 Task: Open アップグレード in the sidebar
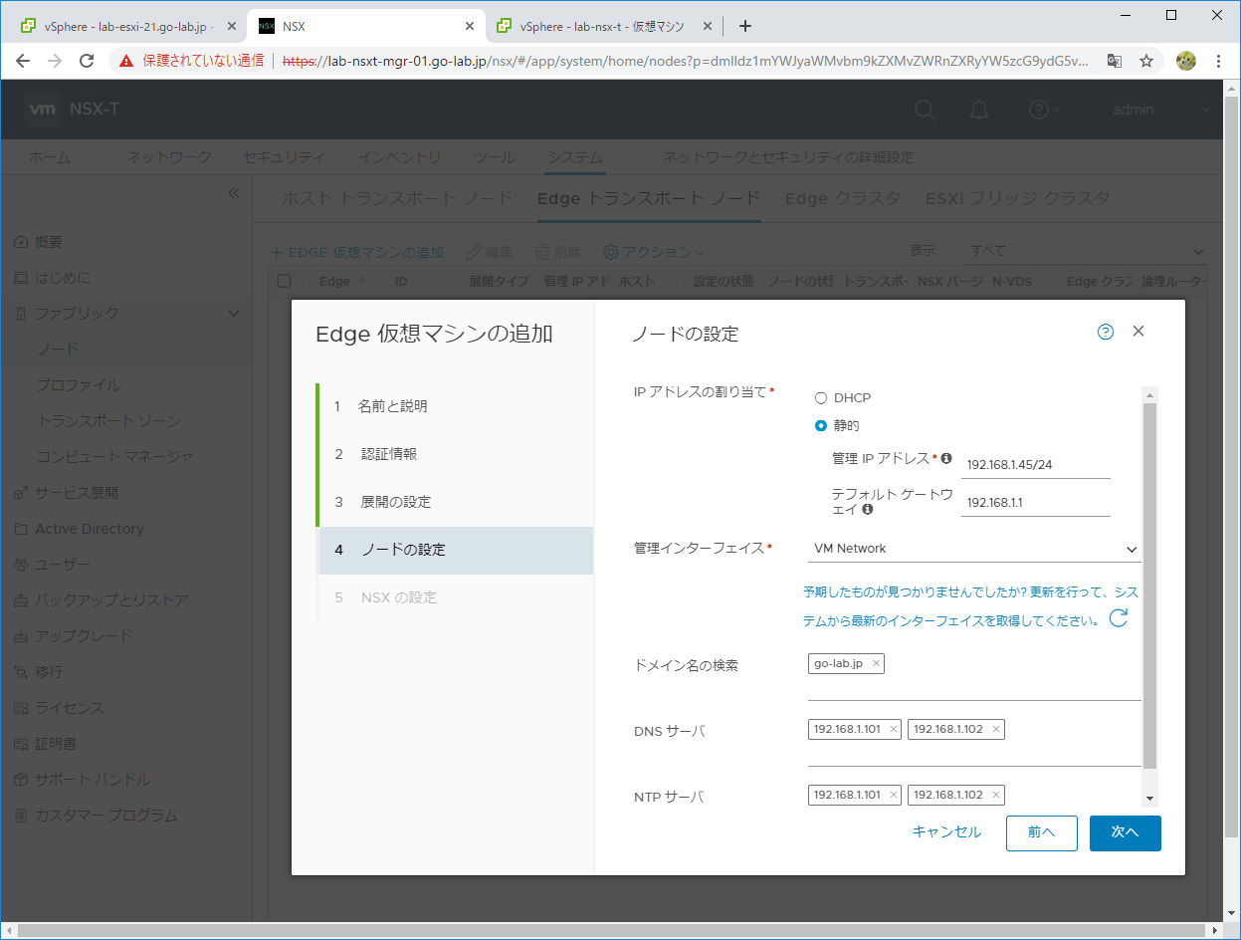[x=84, y=636]
